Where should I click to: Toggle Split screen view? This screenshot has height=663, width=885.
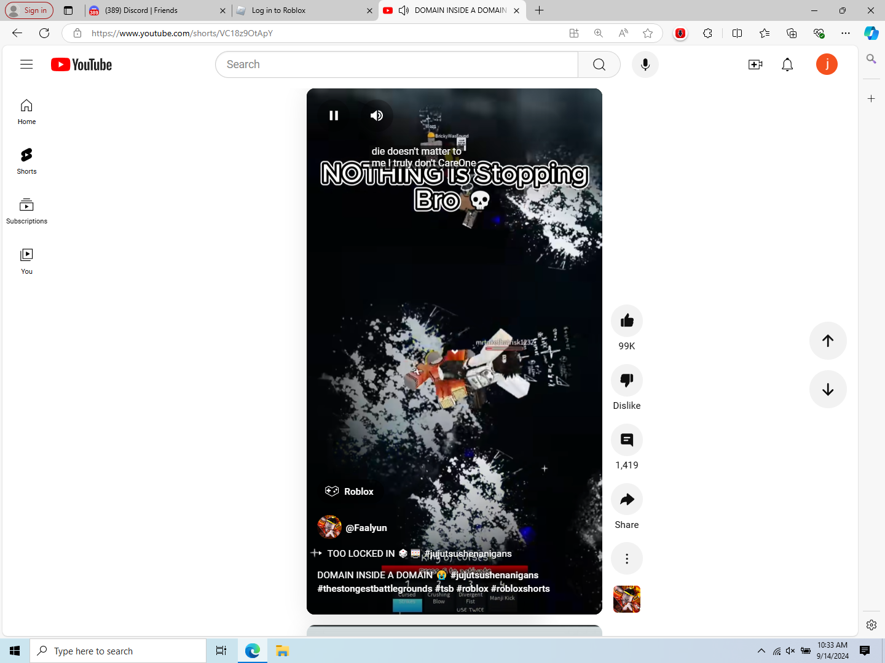[x=737, y=33]
